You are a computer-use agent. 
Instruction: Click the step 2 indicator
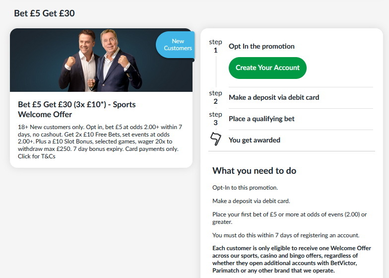click(x=215, y=97)
